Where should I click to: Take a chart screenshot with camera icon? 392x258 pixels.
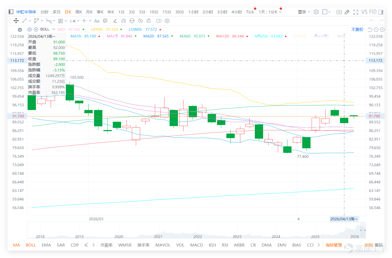coord(339,12)
